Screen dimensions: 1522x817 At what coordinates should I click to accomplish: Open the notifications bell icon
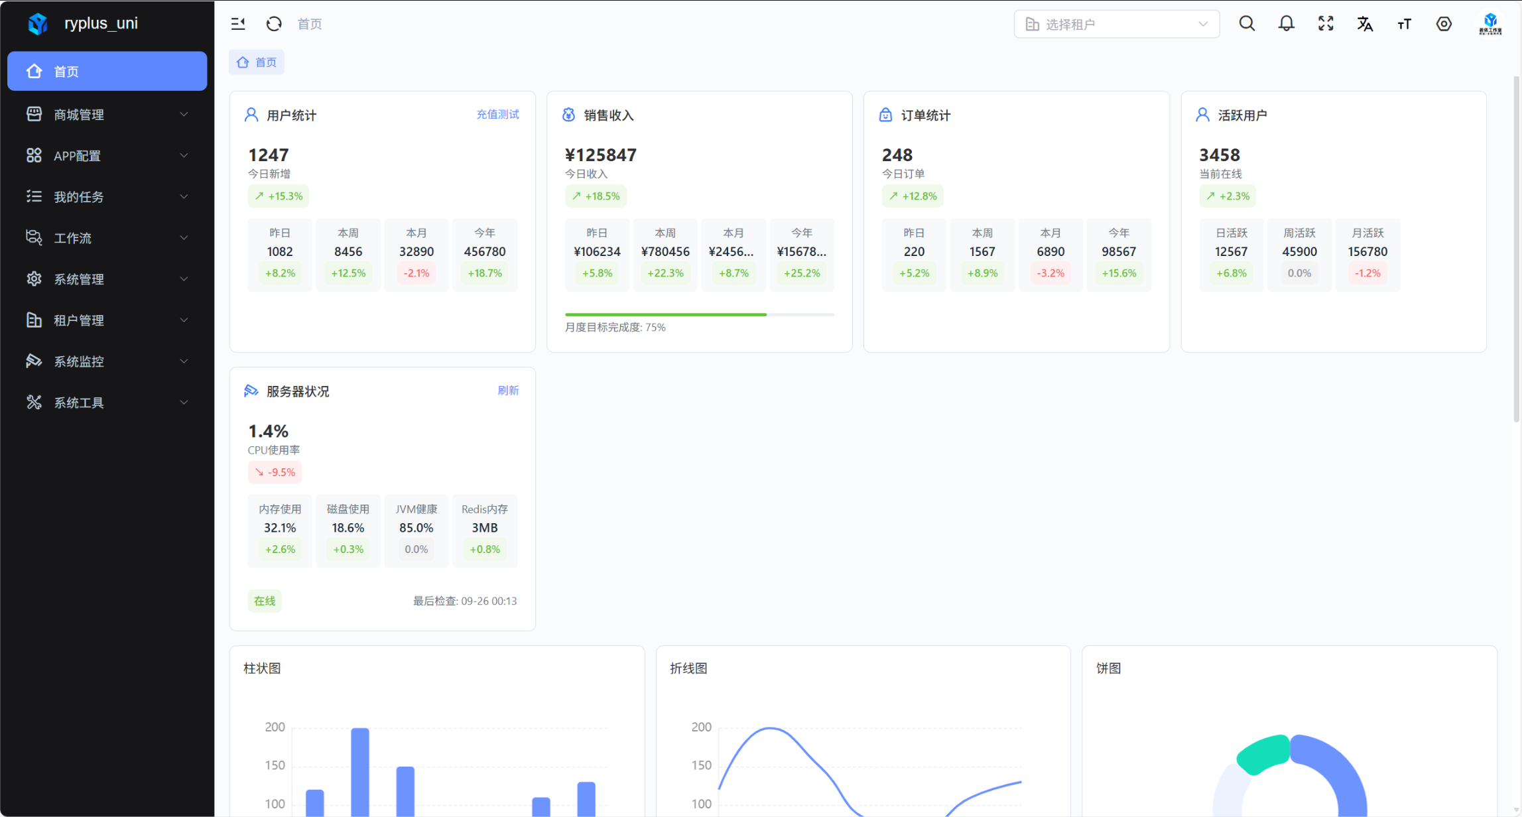(1286, 24)
